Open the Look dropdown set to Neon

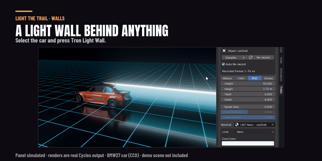[255, 132]
